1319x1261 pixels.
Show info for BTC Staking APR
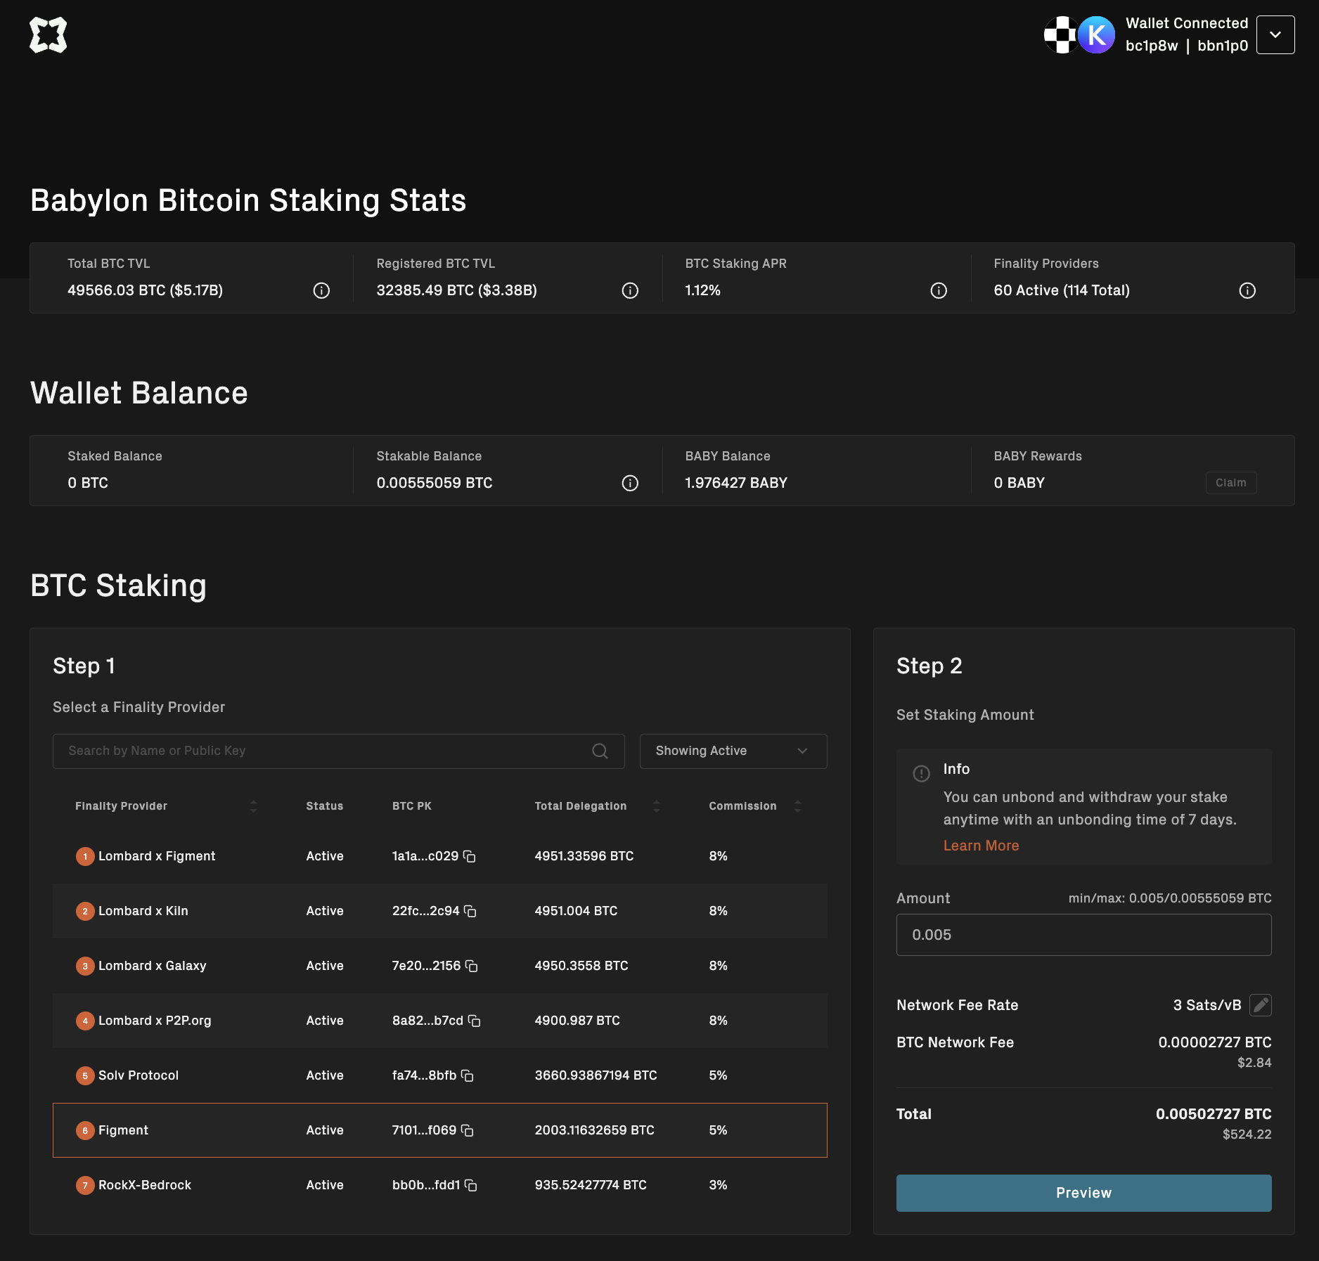coord(939,290)
